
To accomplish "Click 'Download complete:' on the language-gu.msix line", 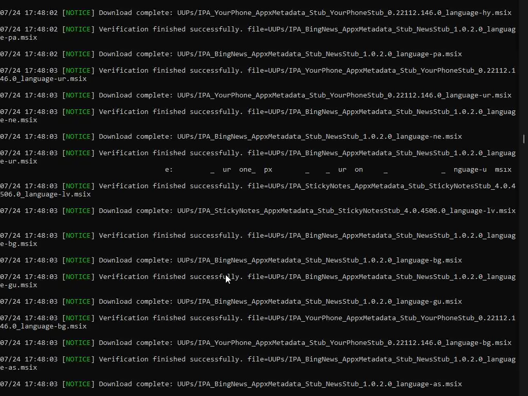I will point(136,301).
